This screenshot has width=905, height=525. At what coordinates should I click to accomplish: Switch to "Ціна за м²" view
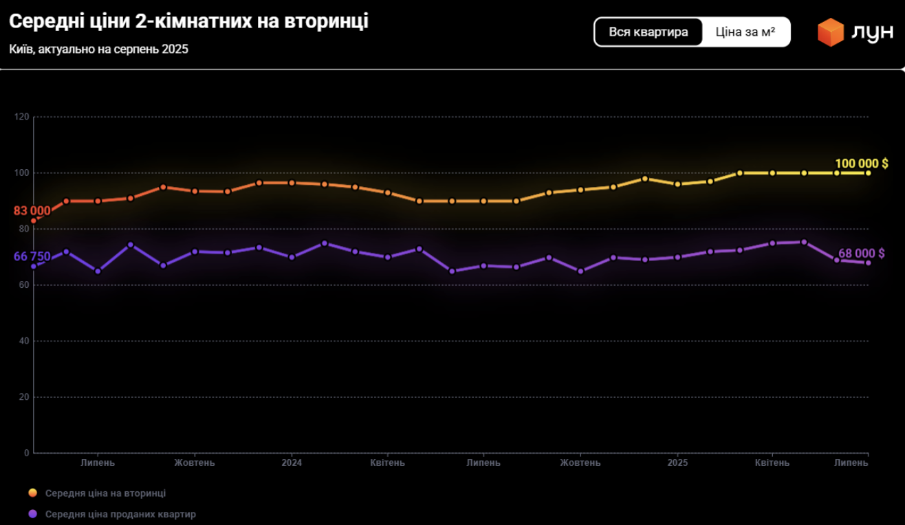pyautogui.click(x=746, y=32)
